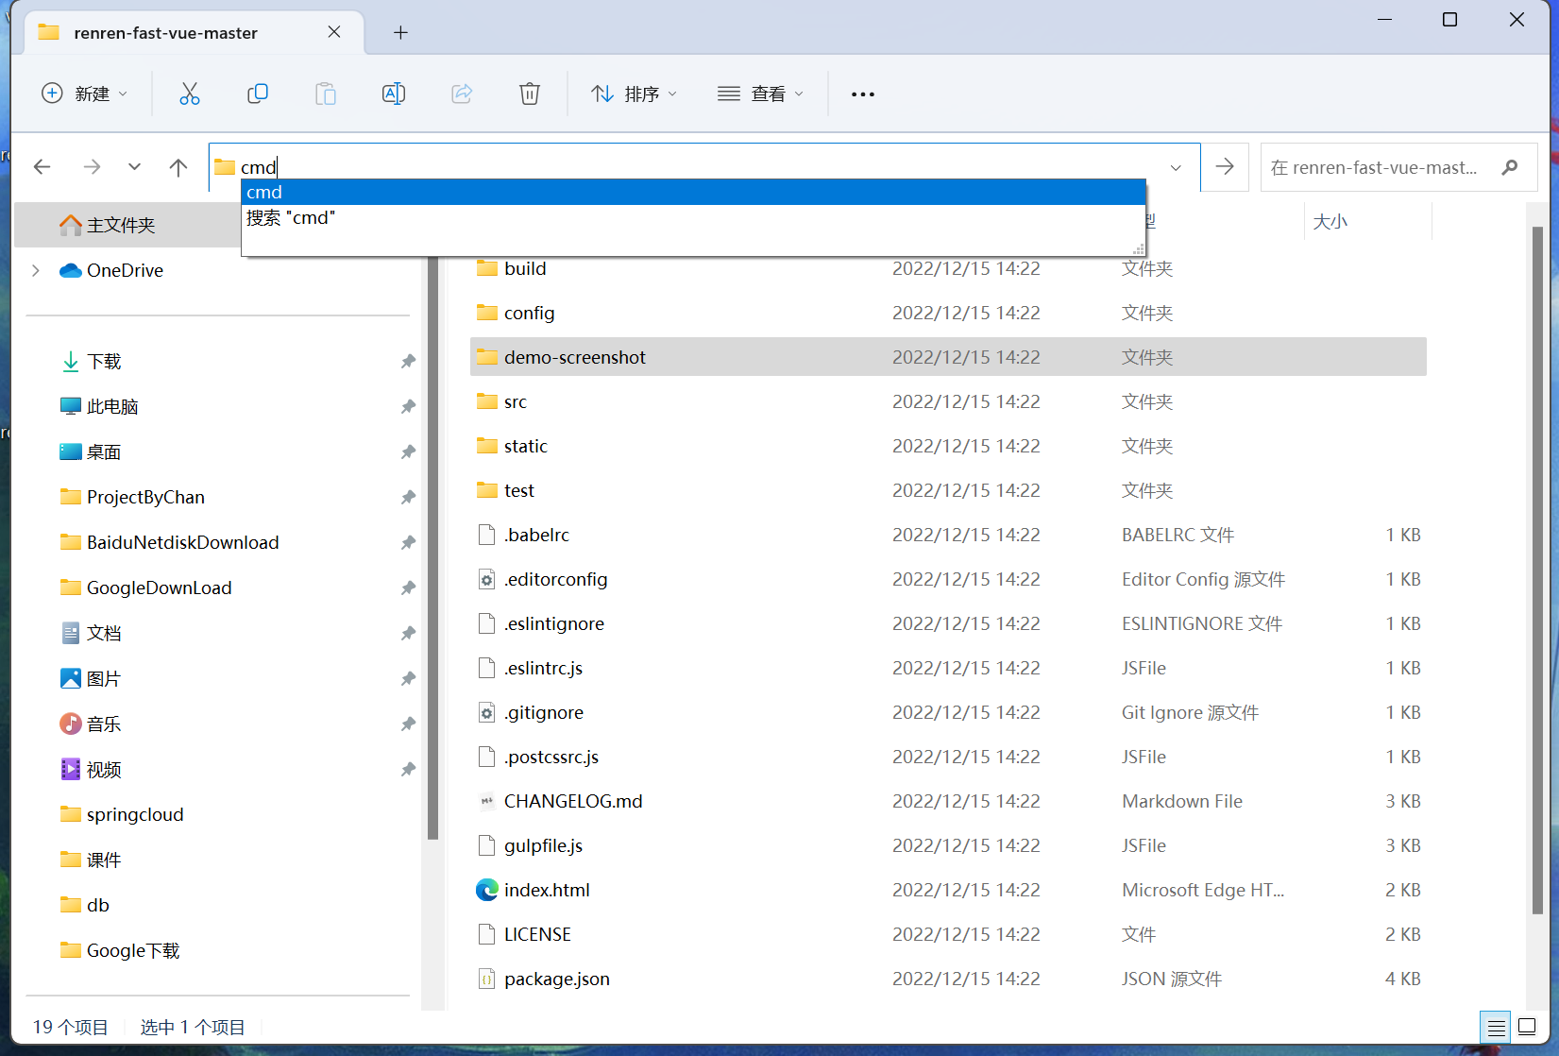Click the search magnifier icon
1559x1056 pixels.
(1510, 167)
